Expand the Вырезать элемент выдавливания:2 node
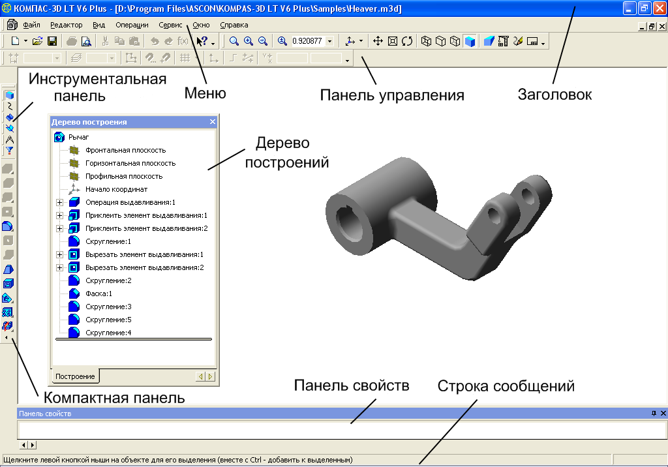Screen dimensions: 668x467 pos(59,267)
